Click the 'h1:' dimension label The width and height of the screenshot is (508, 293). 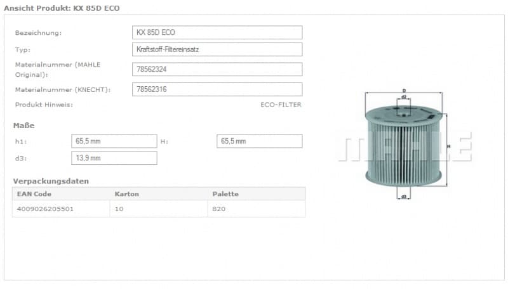21,141
